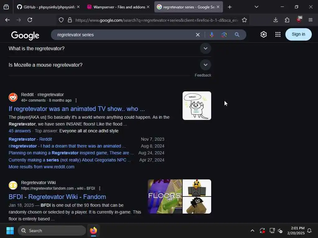
Task: Show hidden system tray icons
Action: click(252, 231)
